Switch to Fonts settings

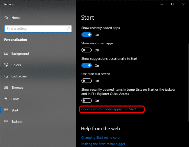click(x=15, y=99)
